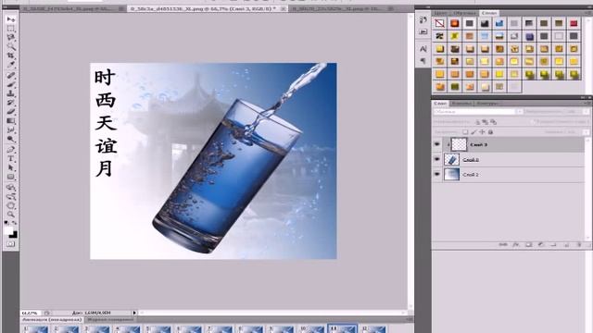
Task: Switch to the Контуры tab
Action: click(x=487, y=103)
